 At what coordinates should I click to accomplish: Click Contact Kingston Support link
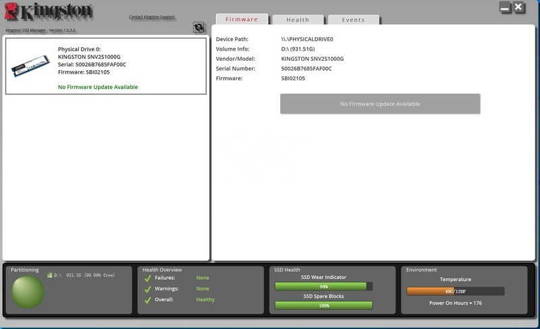tap(152, 17)
